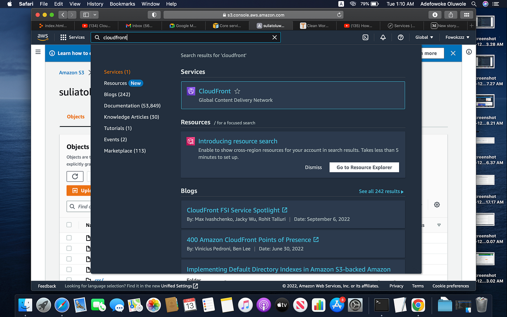Open the Unified Settings link
Viewport: 507px width, 317px height.
(179, 286)
